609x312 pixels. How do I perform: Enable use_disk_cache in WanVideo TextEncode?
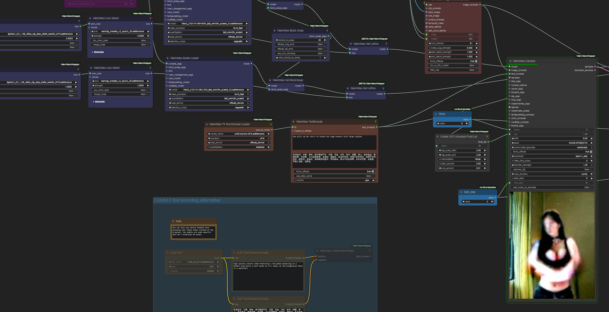point(334,176)
